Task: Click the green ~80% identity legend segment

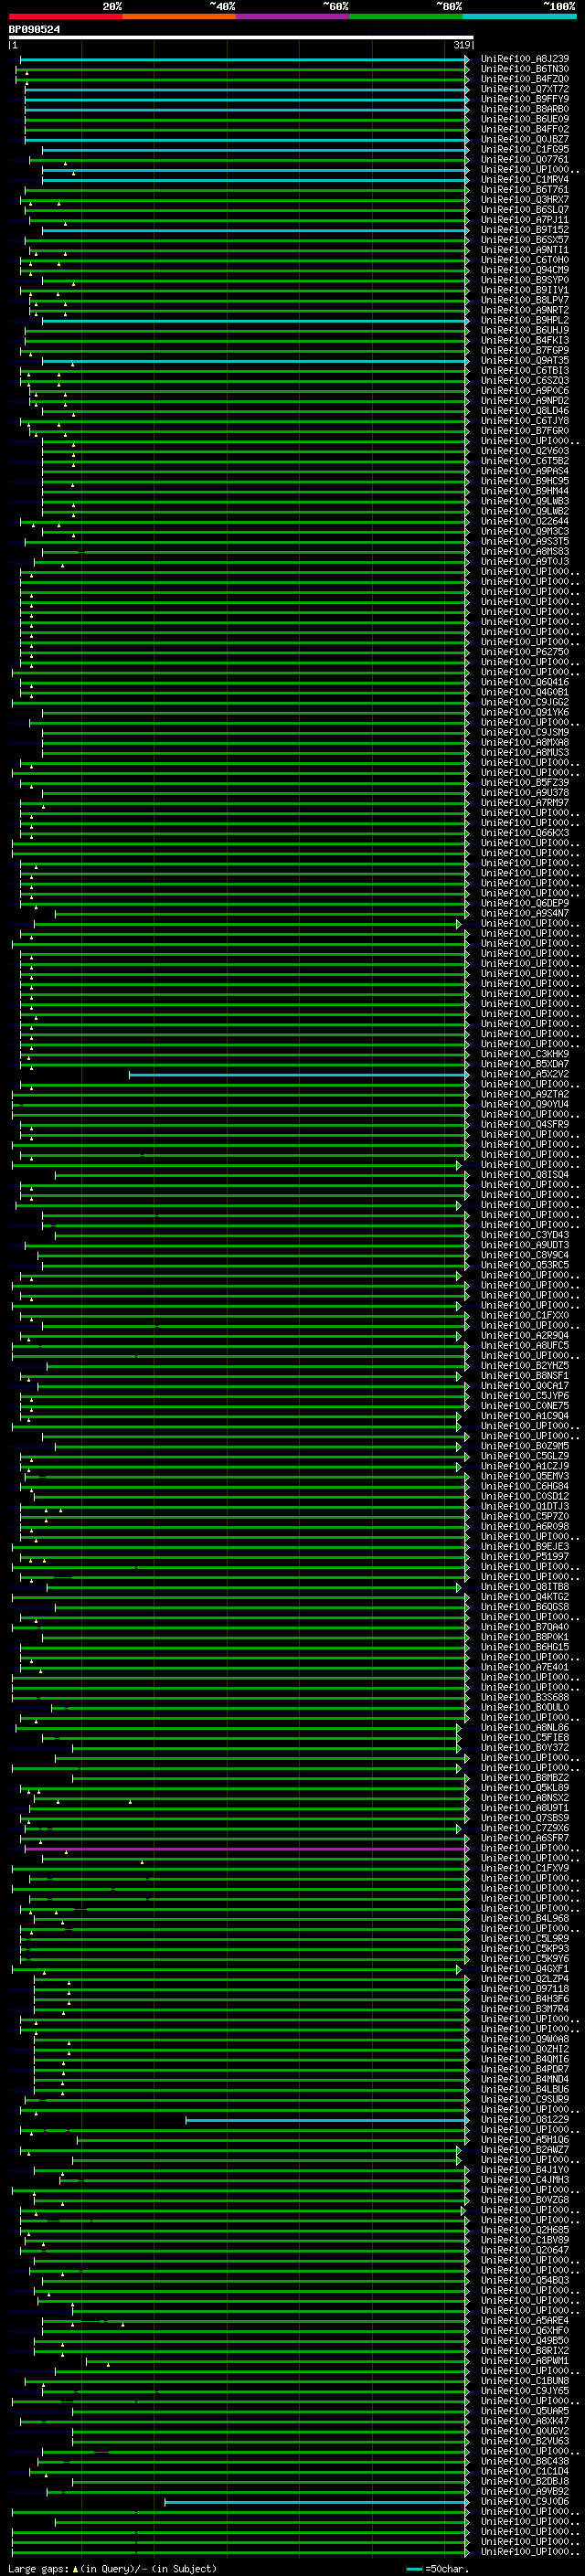Action: click(x=406, y=16)
